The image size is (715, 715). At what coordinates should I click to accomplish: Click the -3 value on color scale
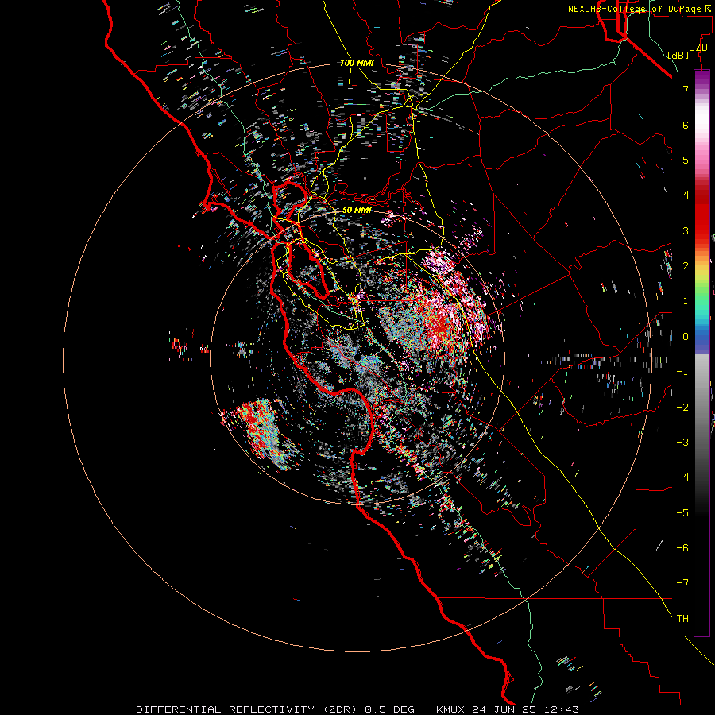[682, 443]
